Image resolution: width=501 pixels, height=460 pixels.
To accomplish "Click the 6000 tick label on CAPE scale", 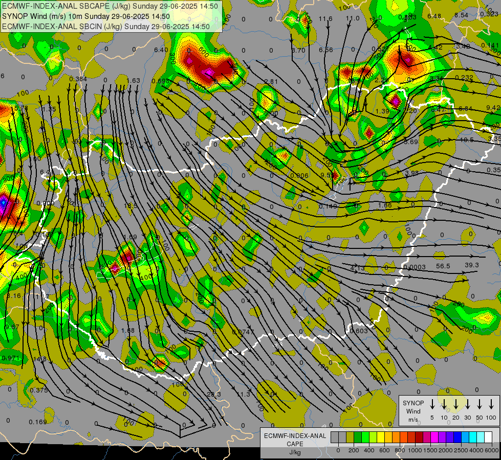I will (x=491, y=450).
